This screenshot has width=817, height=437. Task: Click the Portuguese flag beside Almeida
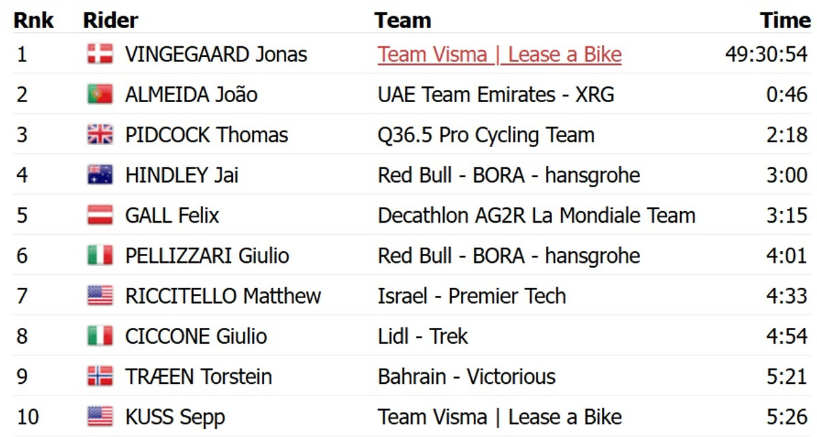[100, 95]
